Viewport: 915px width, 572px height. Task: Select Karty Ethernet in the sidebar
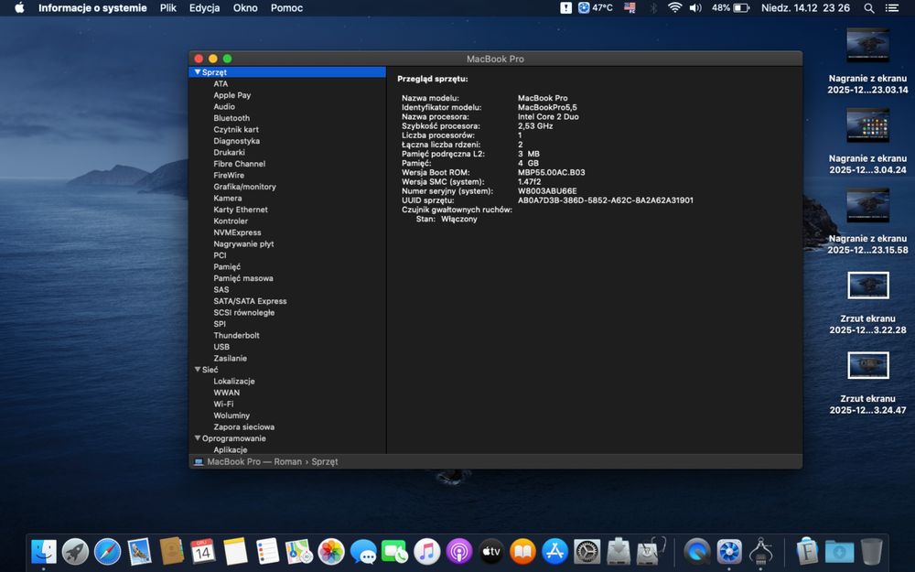point(241,210)
